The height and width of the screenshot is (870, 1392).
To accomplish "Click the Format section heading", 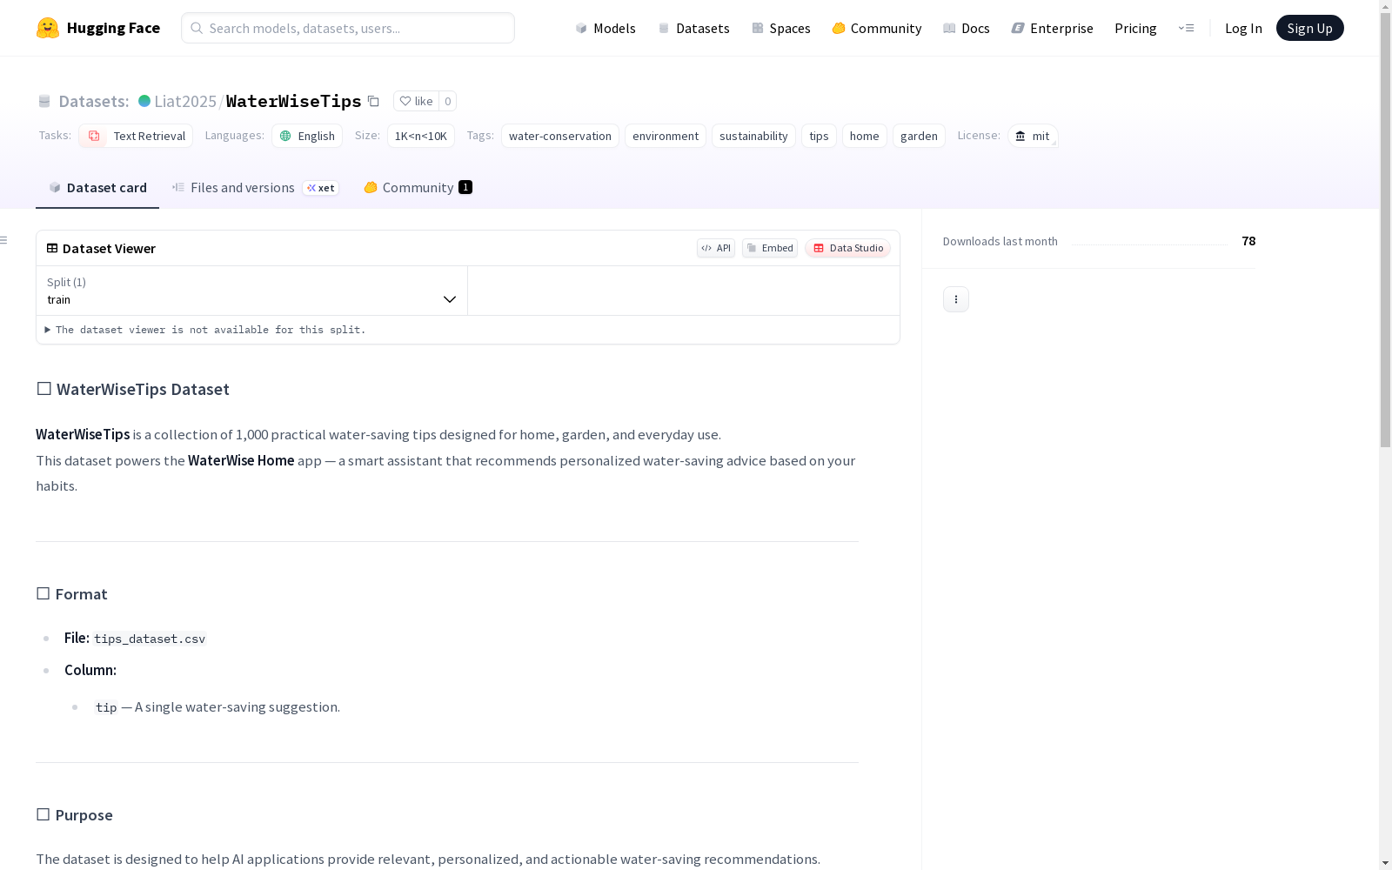I will pos(72,594).
